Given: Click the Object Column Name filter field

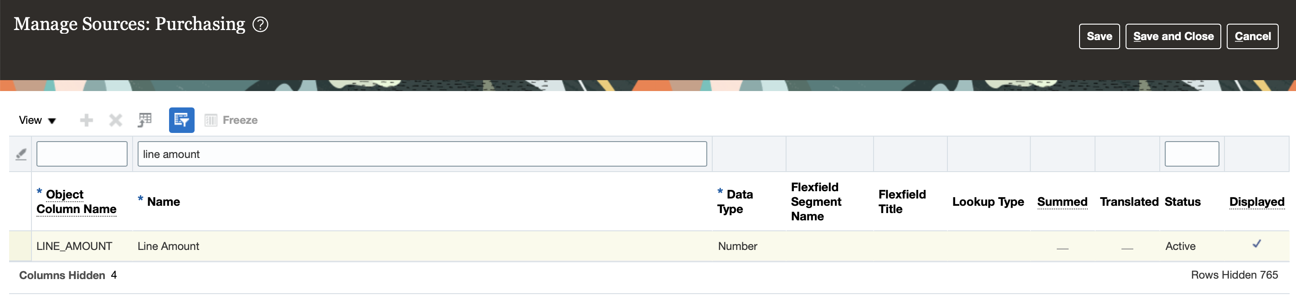Looking at the screenshot, I should coord(82,154).
